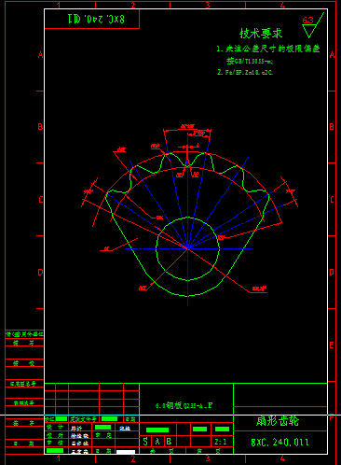
Task: Click the white highlighted title block cell
Action: (x=126, y=452)
